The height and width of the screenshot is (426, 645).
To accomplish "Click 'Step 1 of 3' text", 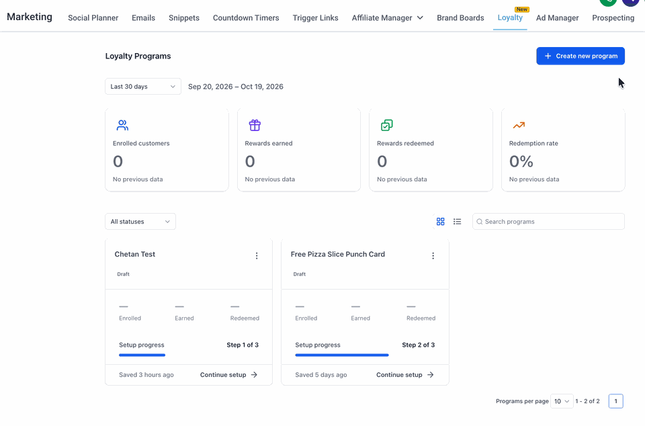I will pos(243,345).
